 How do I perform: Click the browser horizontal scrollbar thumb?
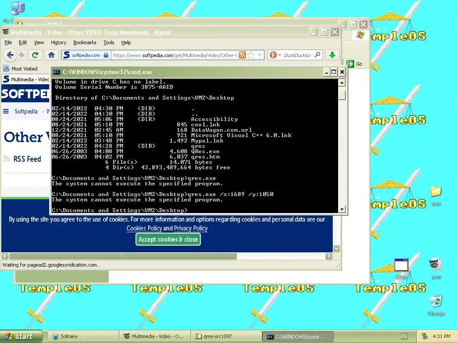[123, 256]
